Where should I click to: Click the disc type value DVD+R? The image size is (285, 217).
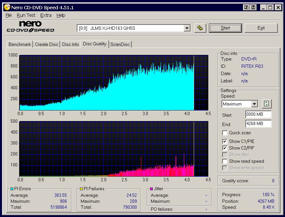point(249,59)
